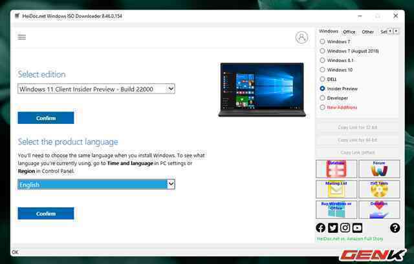Click the Select edition heading
This screenshot has height=264, width=414.
click(x=41, y=75)
